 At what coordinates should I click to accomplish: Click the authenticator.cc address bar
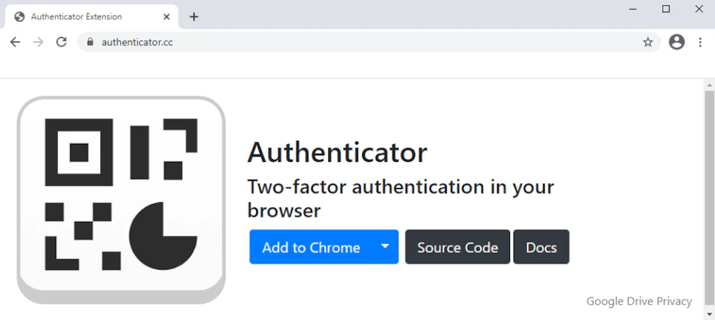[x=368, y=42]
